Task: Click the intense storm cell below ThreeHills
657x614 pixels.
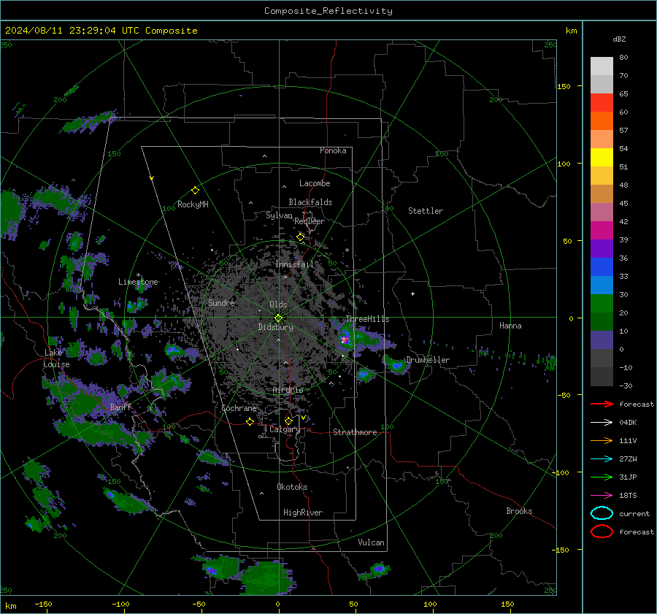Action: click(345, 337)
